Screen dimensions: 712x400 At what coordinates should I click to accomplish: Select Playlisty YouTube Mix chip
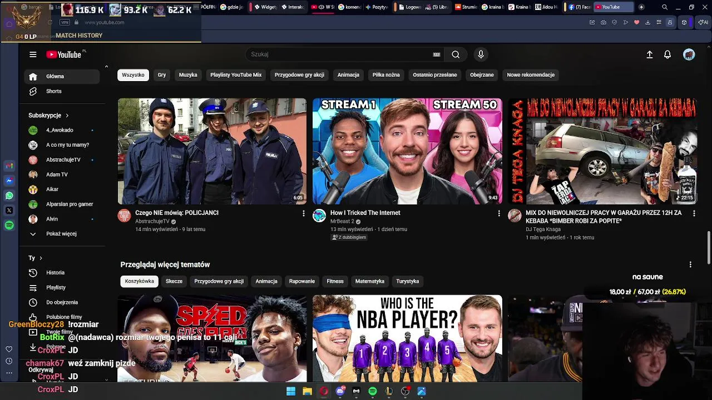[236, 75]
